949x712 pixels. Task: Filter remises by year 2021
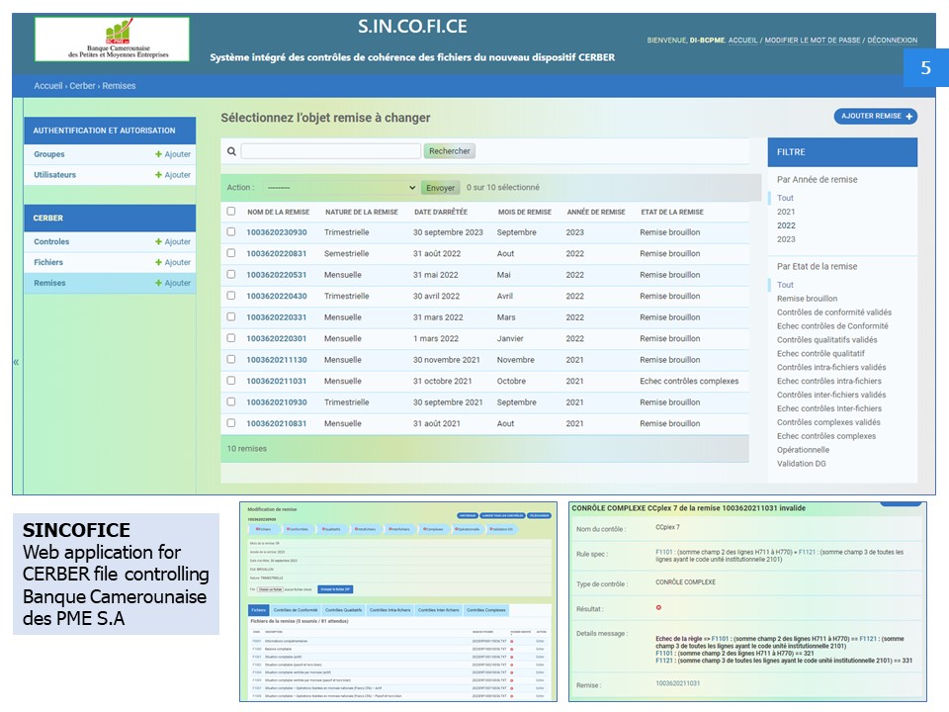(x=786, y=212)
